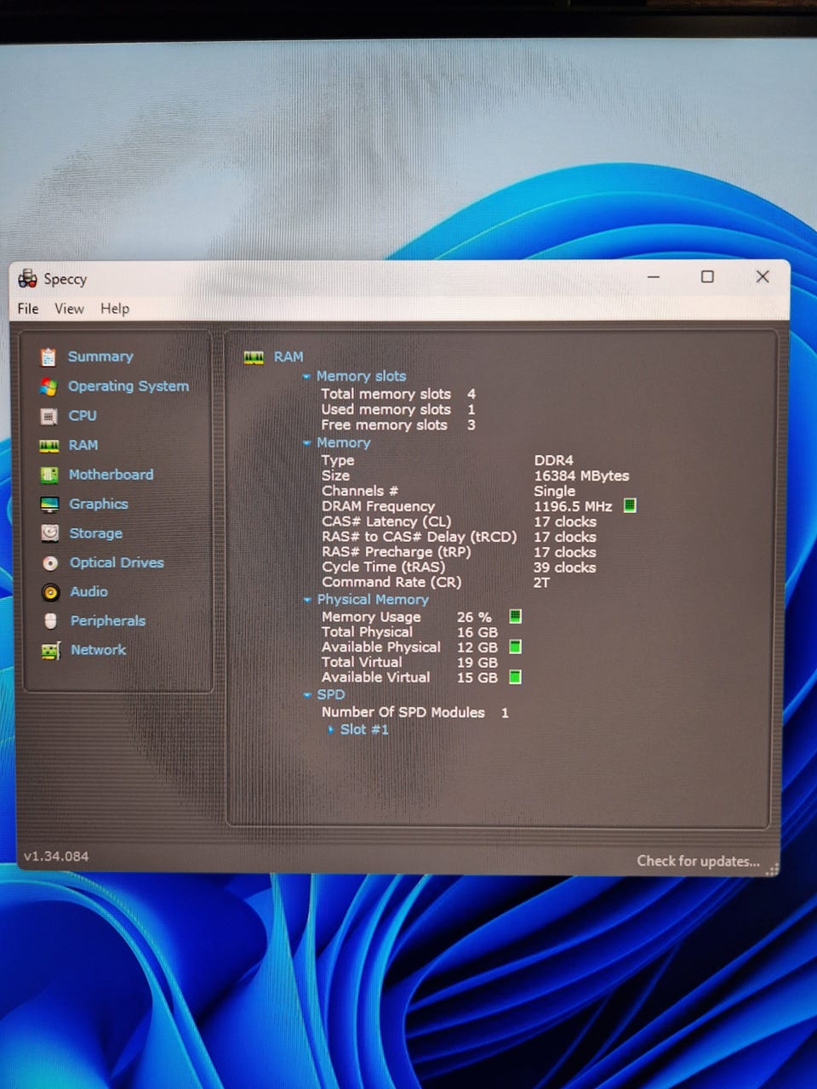Click the Motherboard icon in sidebar

50,475
